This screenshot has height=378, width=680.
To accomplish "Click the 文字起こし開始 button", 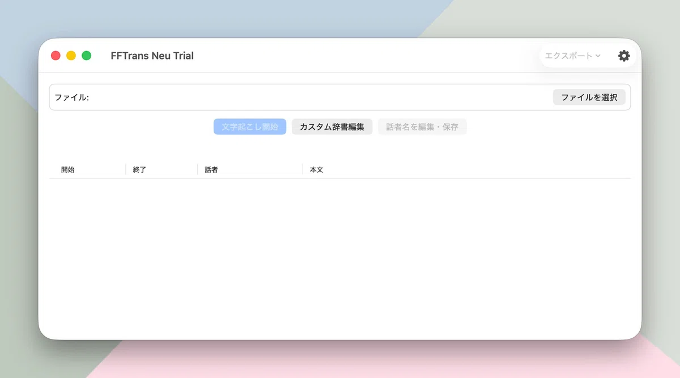I will tap(250, 126).
